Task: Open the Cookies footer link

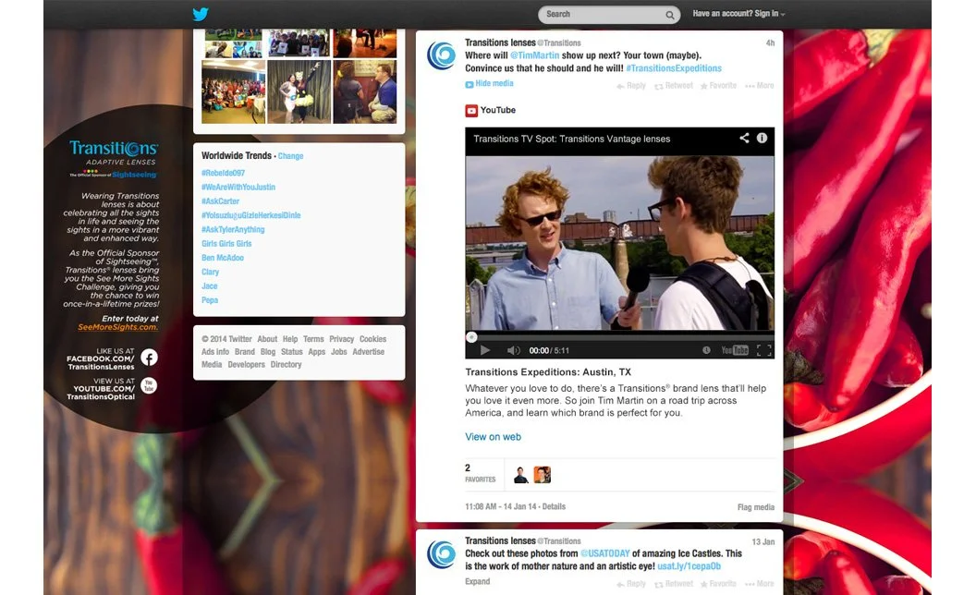Action: coord(372,339)
